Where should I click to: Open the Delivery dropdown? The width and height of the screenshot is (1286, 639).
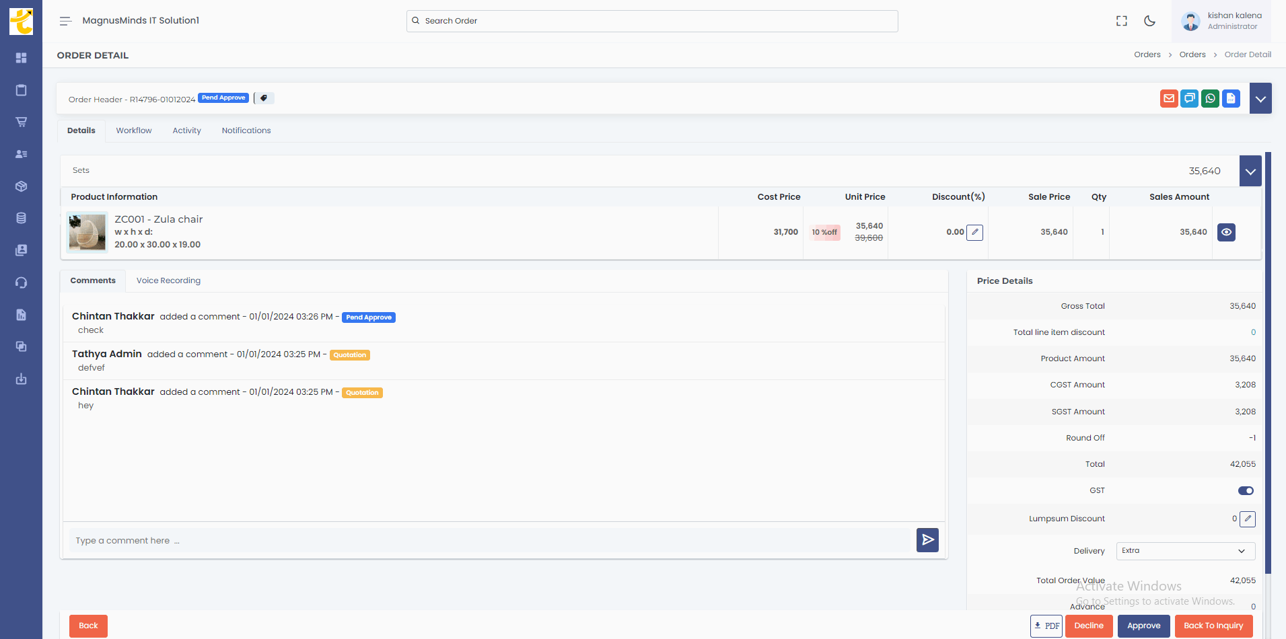1185,551
